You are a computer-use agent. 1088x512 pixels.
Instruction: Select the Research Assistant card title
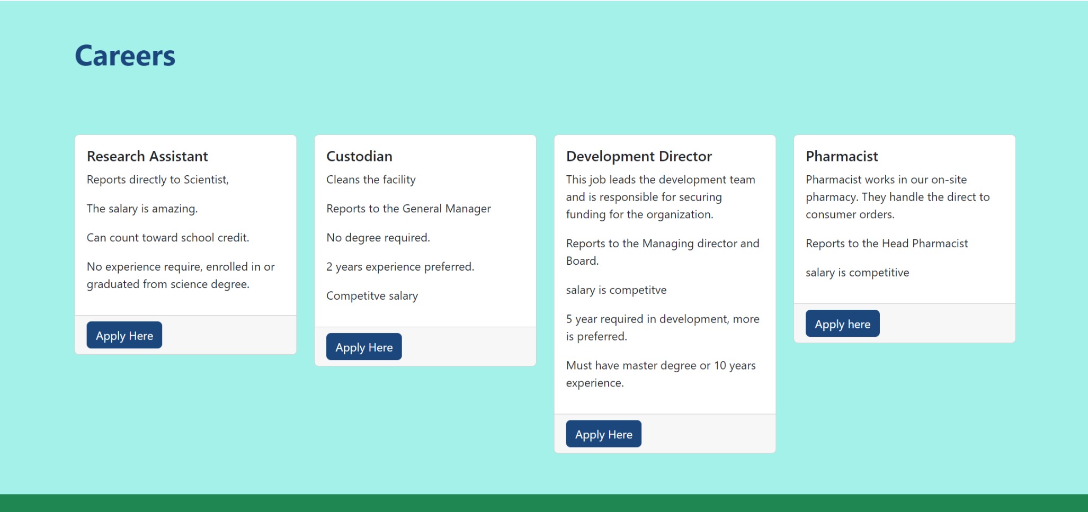pos(147,156)
